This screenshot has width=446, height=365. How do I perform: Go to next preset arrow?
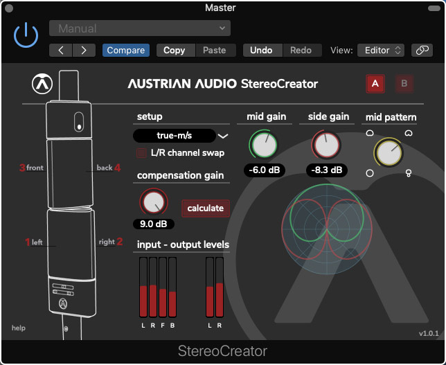click(x=84, y=51)
